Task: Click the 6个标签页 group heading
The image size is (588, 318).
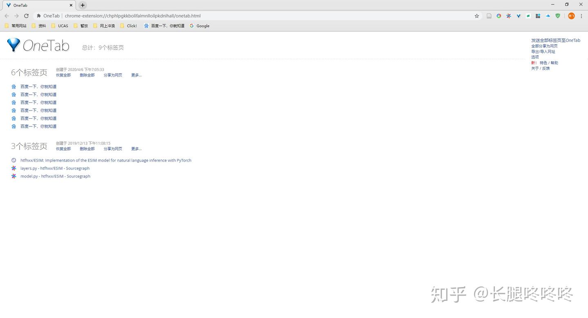Action: [x=29, y=73]
